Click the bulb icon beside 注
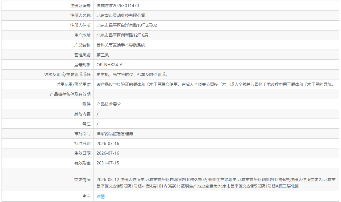Image resolution: width=341 pixels, height=202 pixels. 84,196
